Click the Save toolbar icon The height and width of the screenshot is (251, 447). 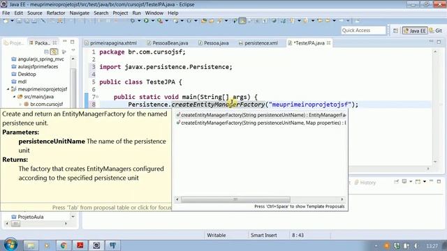coord(19,21)
